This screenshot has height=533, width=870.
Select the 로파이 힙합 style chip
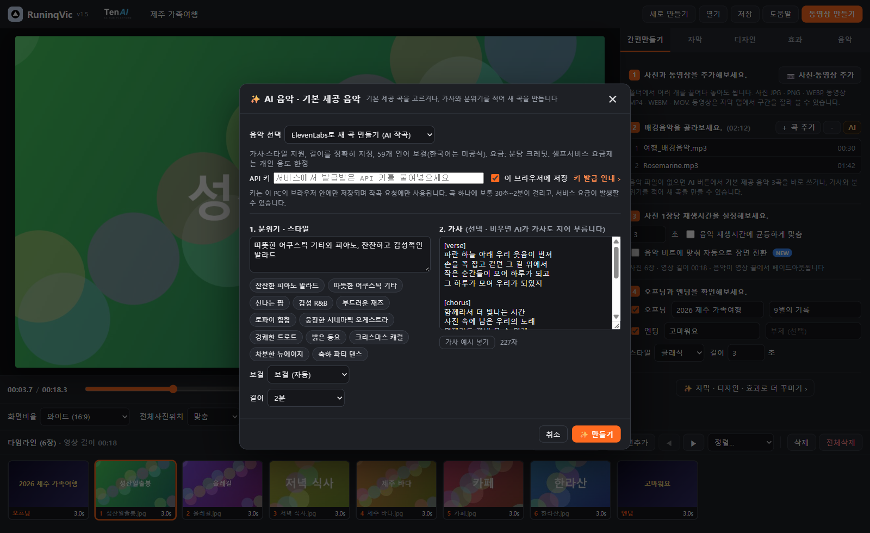pyautogui.click(x=273, y=320)
